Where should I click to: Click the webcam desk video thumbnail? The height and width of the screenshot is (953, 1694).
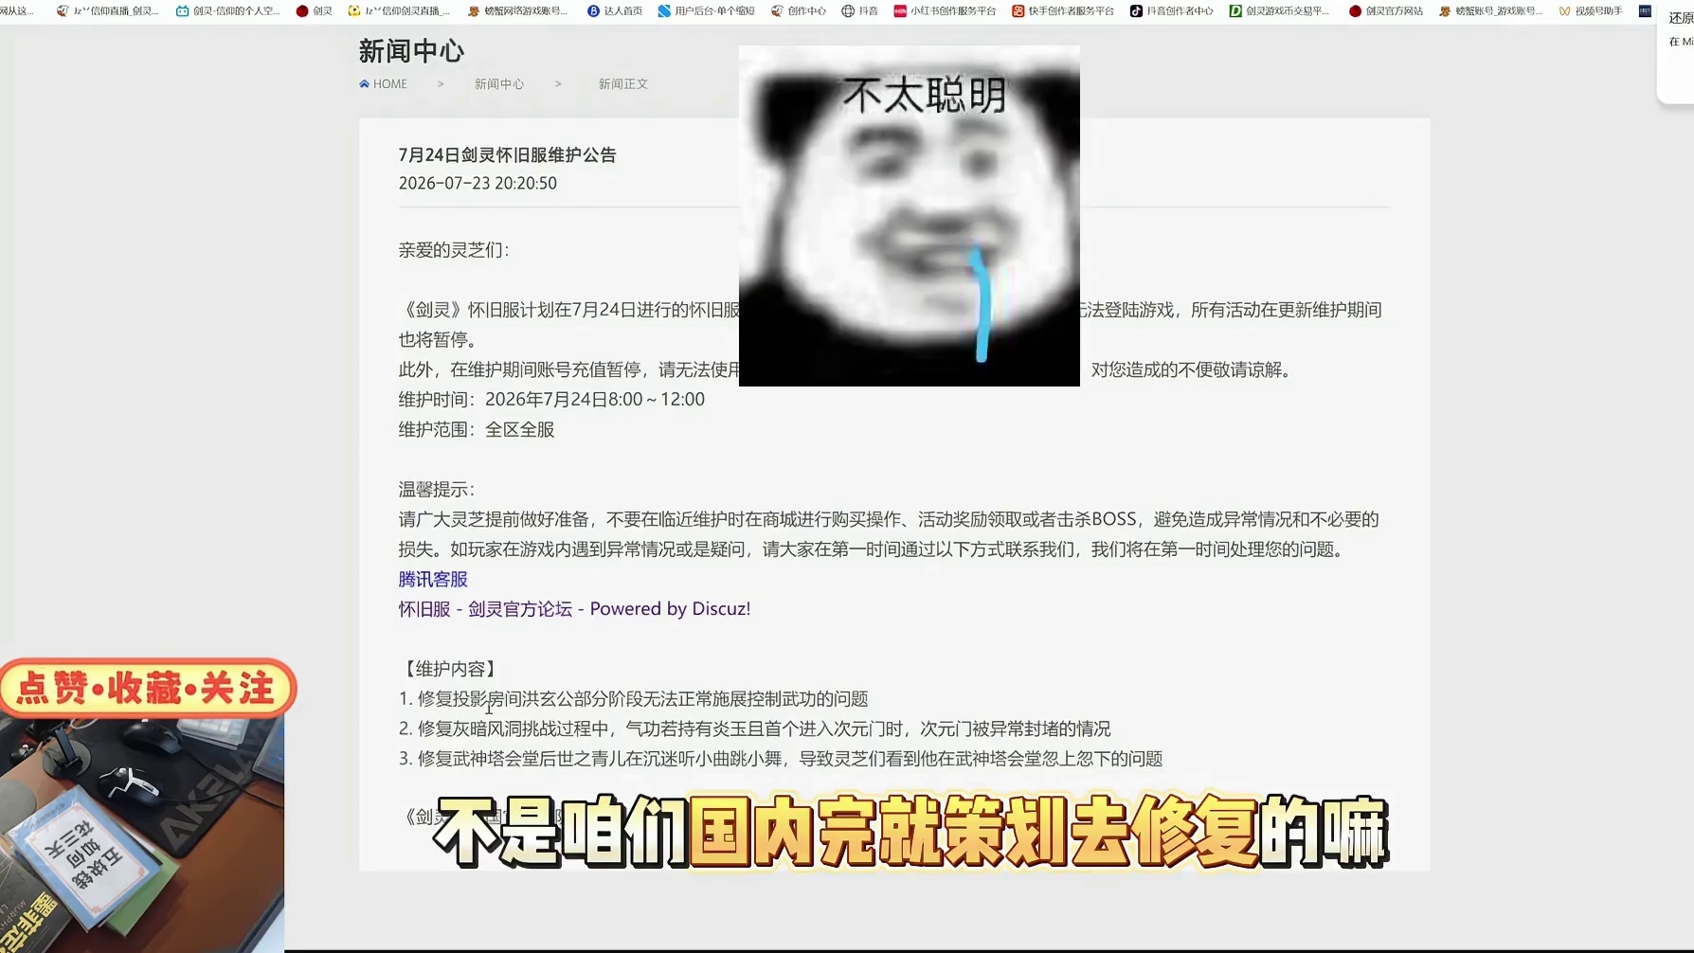pyautogui.click(x=142, y=835)
